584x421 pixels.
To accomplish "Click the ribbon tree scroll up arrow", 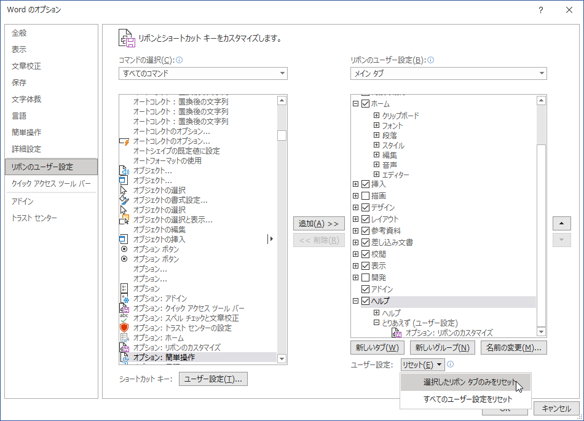I will tap(541, 100).
